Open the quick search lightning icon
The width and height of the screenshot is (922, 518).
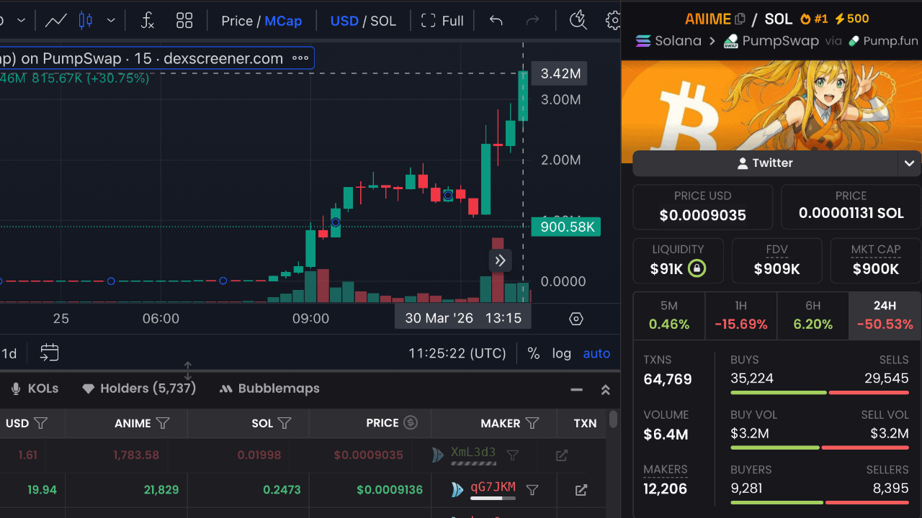click(578, 21)
